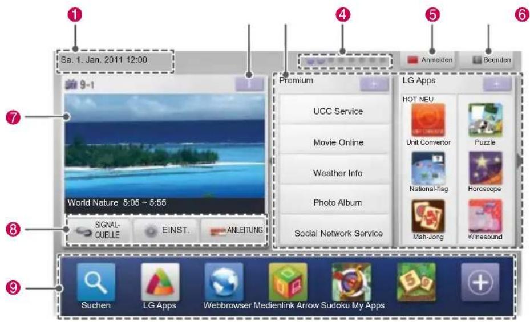Screen dimensions: 530x322
Task: Expand LG Apps section with plus button
Action: click(x=496, y=84)
